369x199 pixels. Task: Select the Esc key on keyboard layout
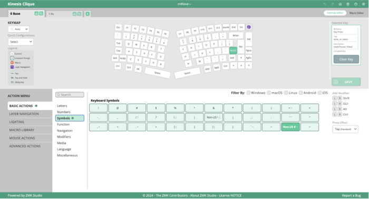pos(119,27)
